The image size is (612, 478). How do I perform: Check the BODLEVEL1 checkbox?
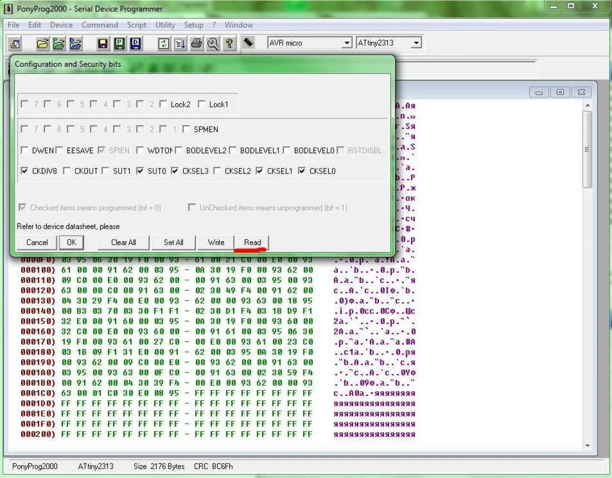click(232, 150)
